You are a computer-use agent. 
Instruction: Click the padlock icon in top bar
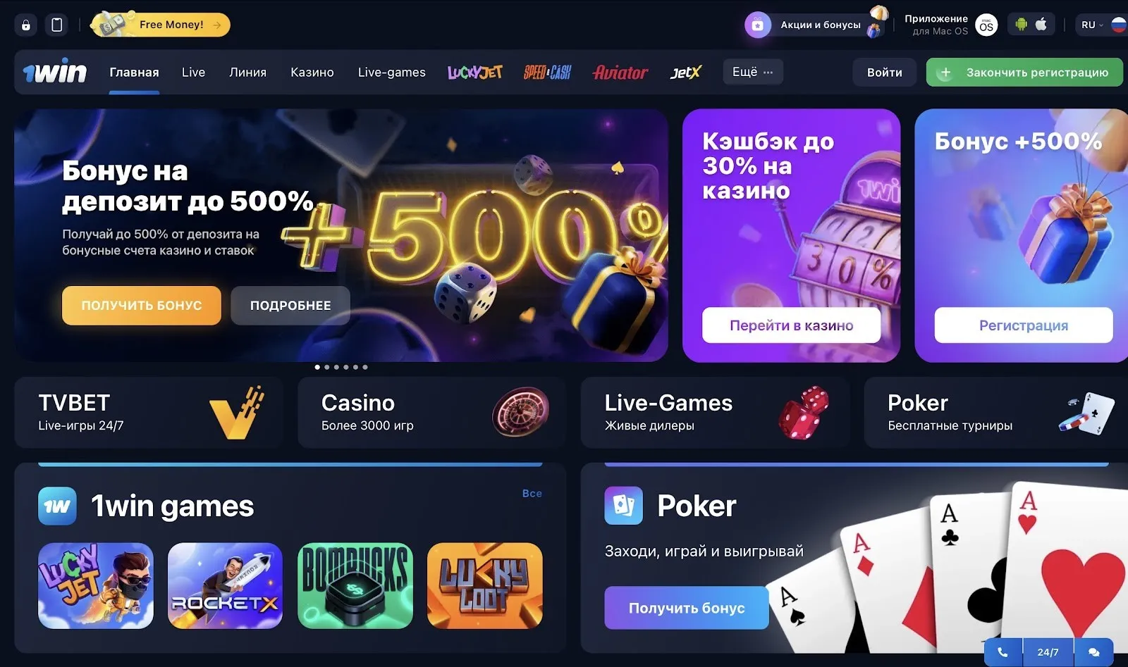point(26,25)
